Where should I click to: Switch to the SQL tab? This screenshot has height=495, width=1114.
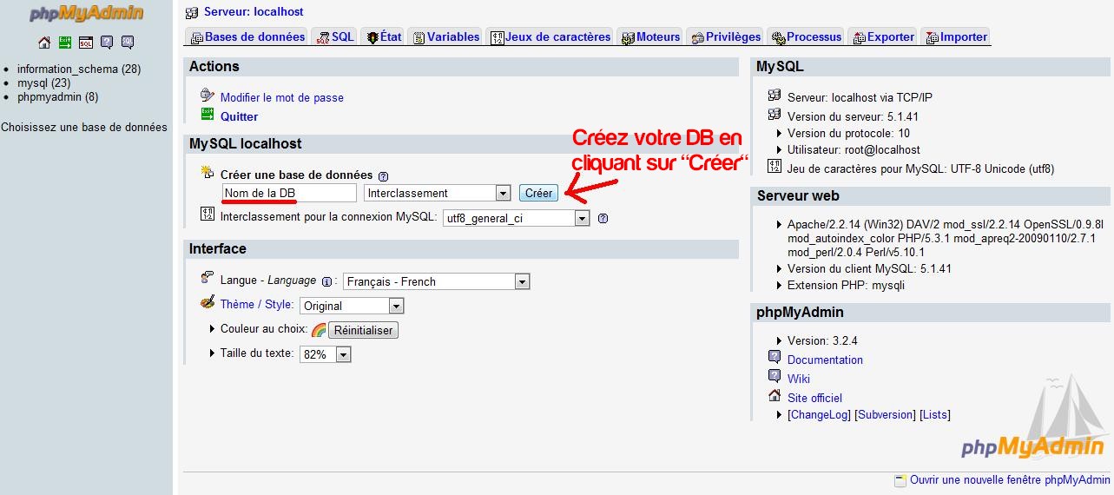click(334, 37)
